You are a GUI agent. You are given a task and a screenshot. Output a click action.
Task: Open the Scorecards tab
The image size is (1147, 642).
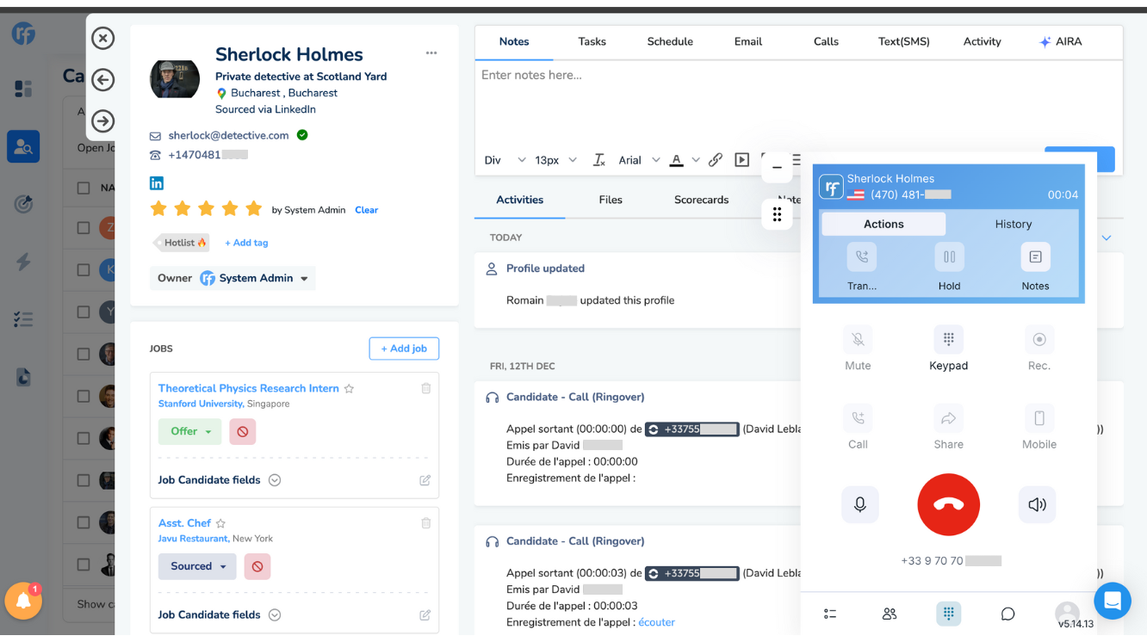point(701,200)
